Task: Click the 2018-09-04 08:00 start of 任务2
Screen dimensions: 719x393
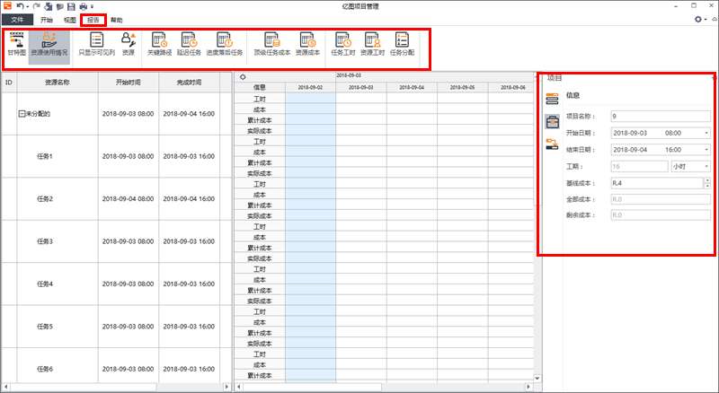Action: [128, 199]
